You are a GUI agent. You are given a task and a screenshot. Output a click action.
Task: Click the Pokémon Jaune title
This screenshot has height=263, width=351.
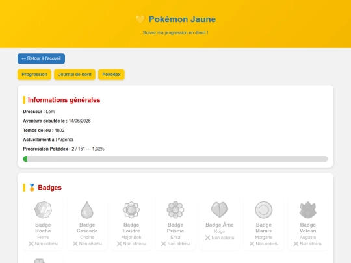pyautogui.click(x=182, y=19)
